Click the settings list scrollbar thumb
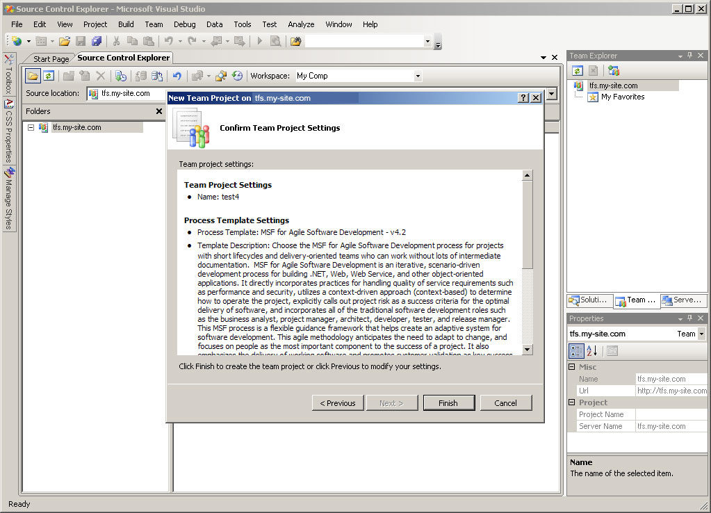This screenshot has height=513, width=711. (527, 225)
